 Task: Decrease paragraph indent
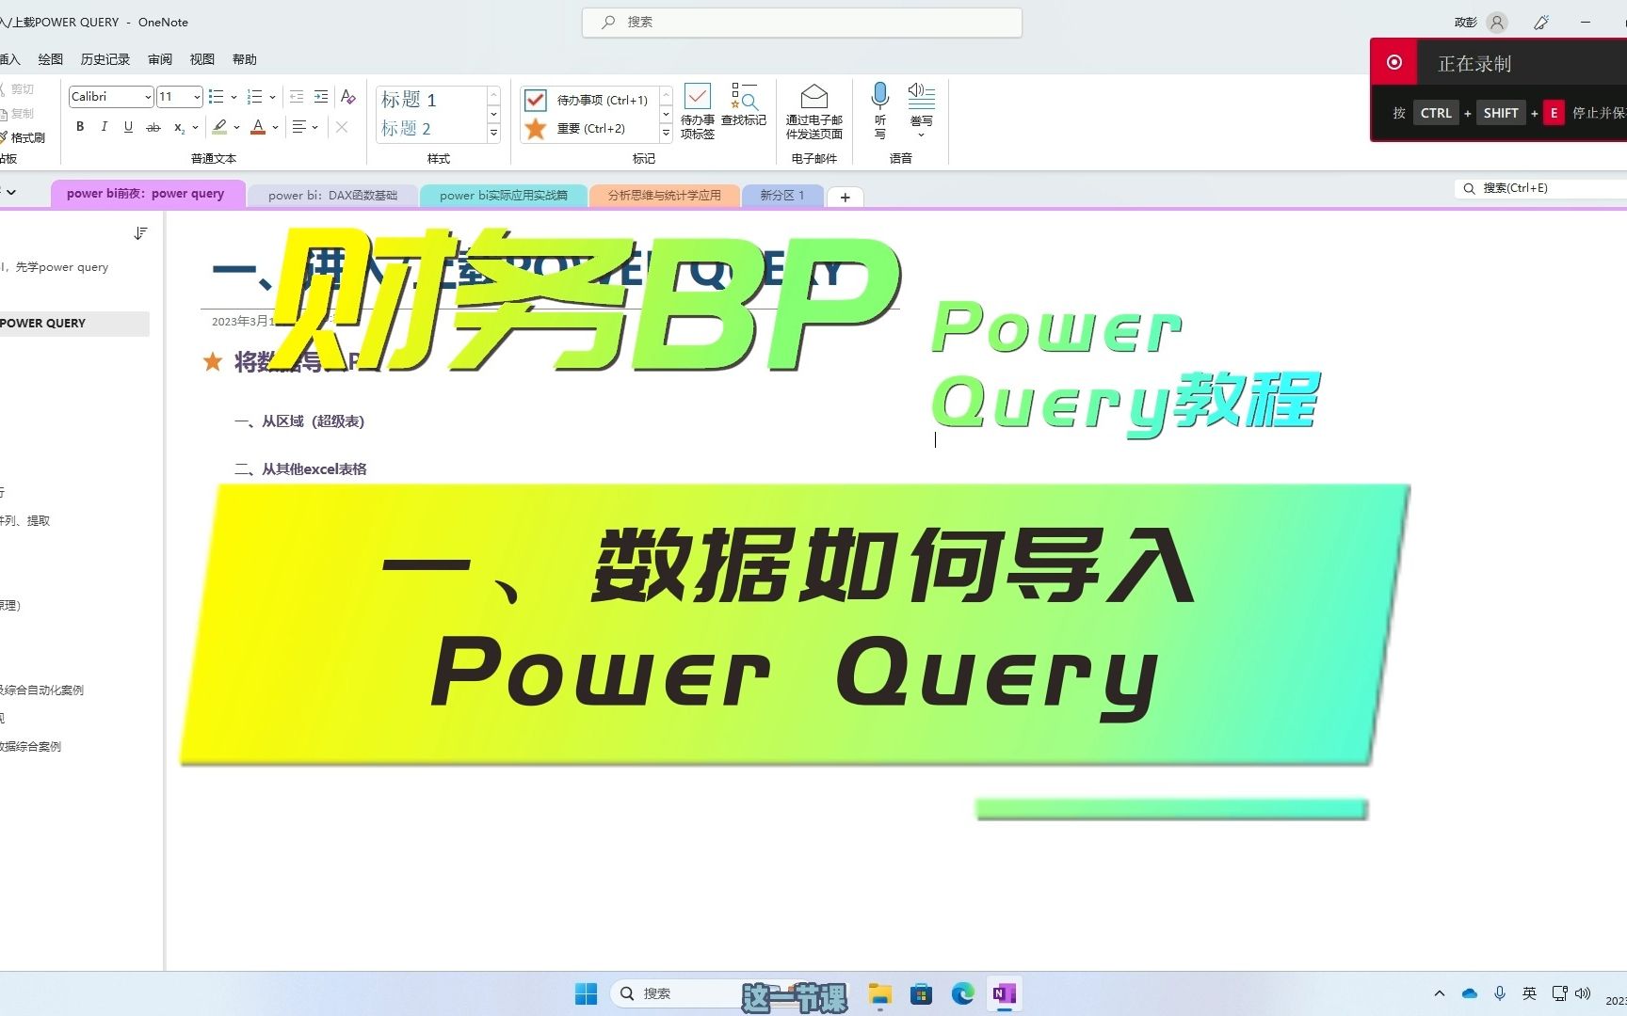[297, 97]
